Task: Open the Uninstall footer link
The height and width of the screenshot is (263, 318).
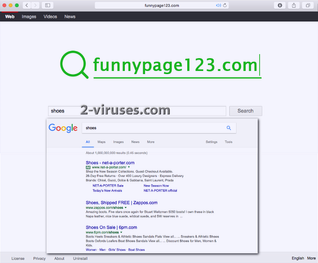Action: click(80, 258)
